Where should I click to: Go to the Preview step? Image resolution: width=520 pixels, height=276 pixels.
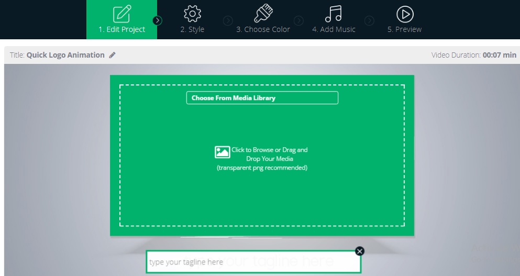(x=405, y=19)
